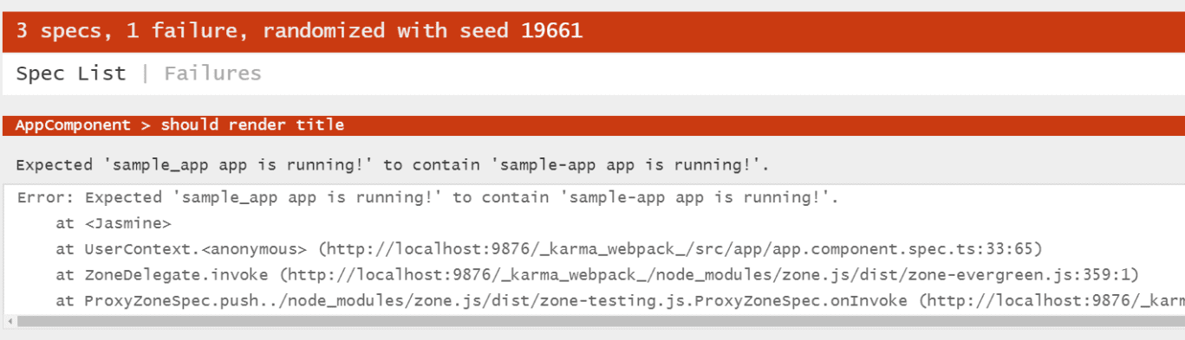The height and width of the screenshot is (340, 1185).
Task: Click the randomized with seed 19661 link
Action: pos(422,31)
